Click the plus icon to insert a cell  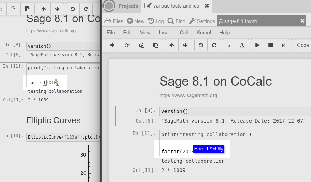coord(112,45)
